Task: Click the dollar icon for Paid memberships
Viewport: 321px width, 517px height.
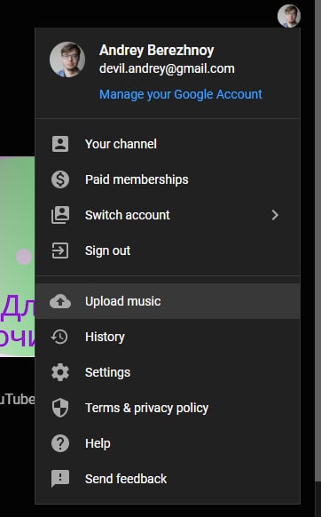Action: 60,179
